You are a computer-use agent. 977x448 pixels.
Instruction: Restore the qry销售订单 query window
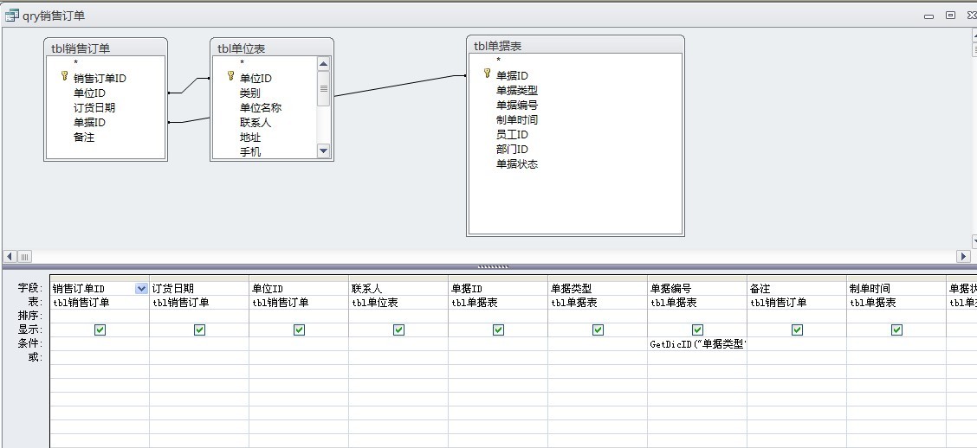950,15
